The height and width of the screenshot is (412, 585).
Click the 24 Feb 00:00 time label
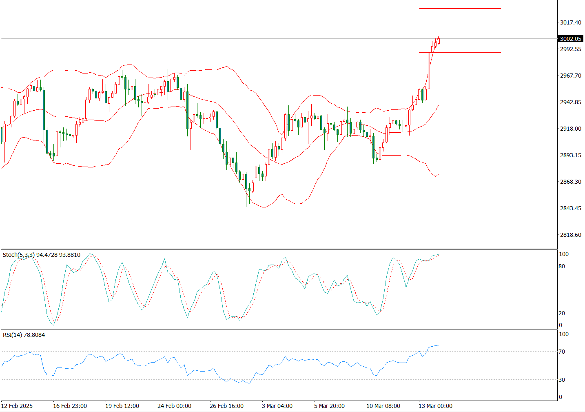174,406
